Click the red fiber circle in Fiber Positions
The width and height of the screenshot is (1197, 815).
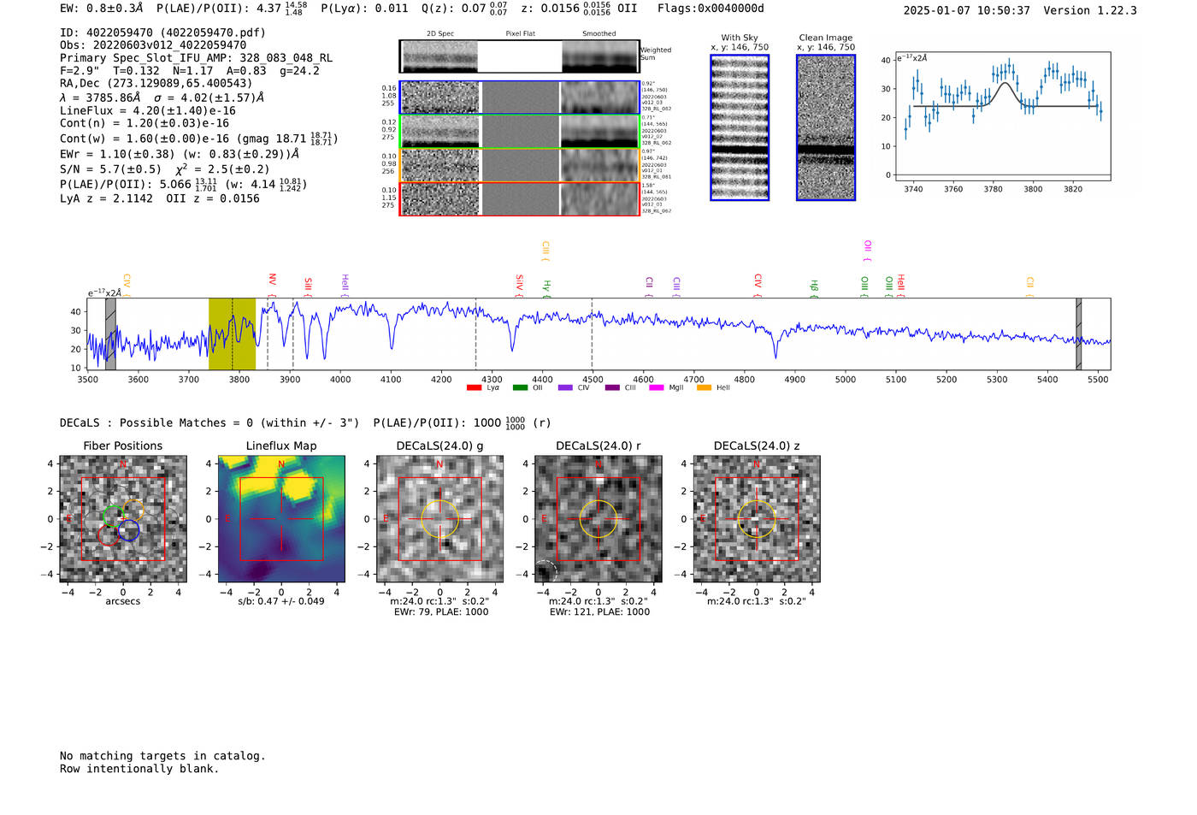[109, 535]
